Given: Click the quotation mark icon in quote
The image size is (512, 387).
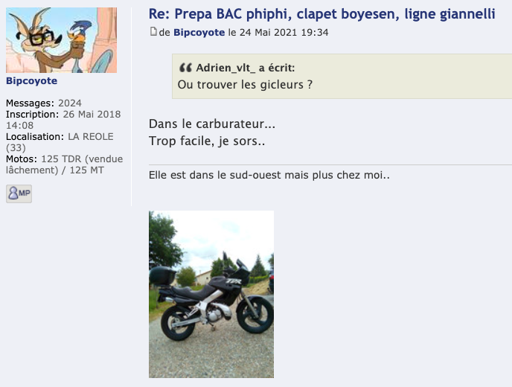Looking at the screenshot, I should (185, 68).
